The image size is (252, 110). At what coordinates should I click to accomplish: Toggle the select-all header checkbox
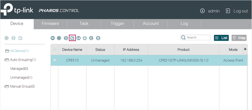click(x=54, y=49)
